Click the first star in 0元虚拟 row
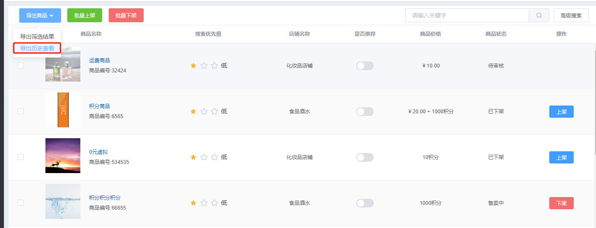The height and width of the screenshot is (228, 596). click(x=193, y=157)
